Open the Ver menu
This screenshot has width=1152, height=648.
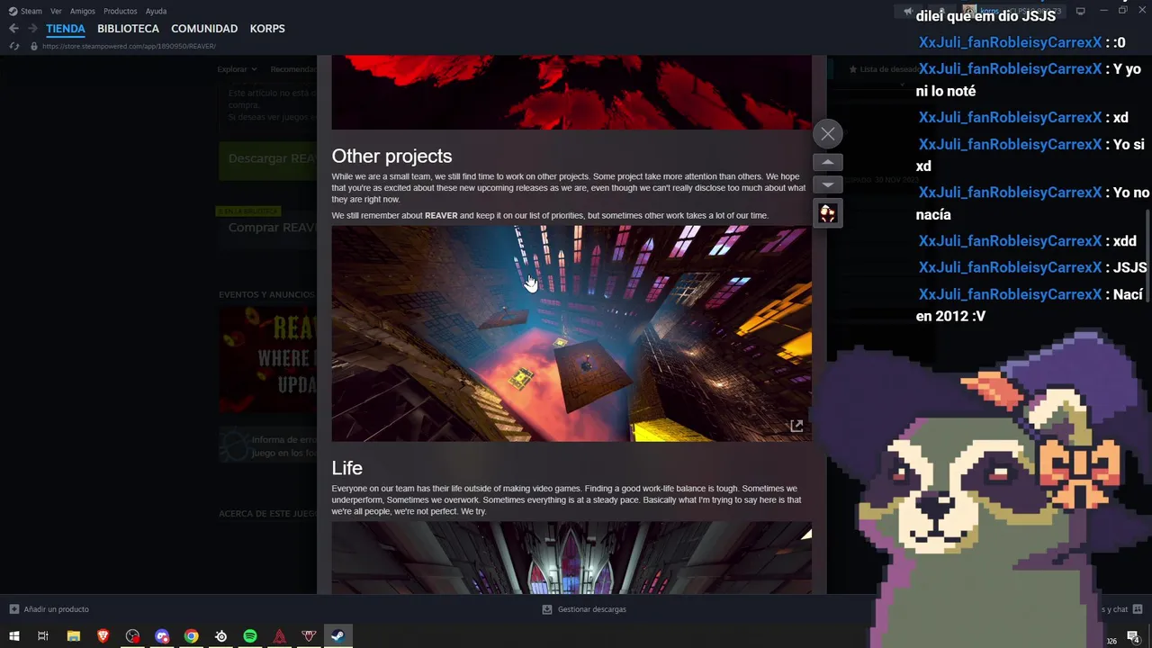(56, 11)
